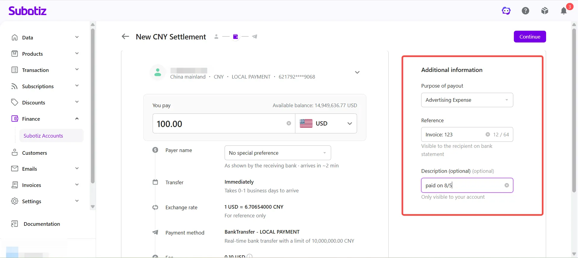The width and height of the screenshot is (578, 258).
Task: Click the Invoices receipt icon
Action: point(14,185)
